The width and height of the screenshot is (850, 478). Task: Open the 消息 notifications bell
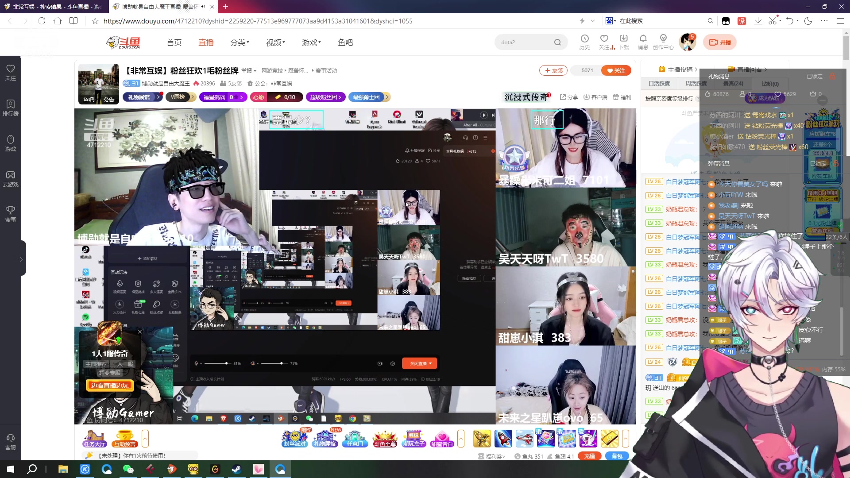point(643,42)
